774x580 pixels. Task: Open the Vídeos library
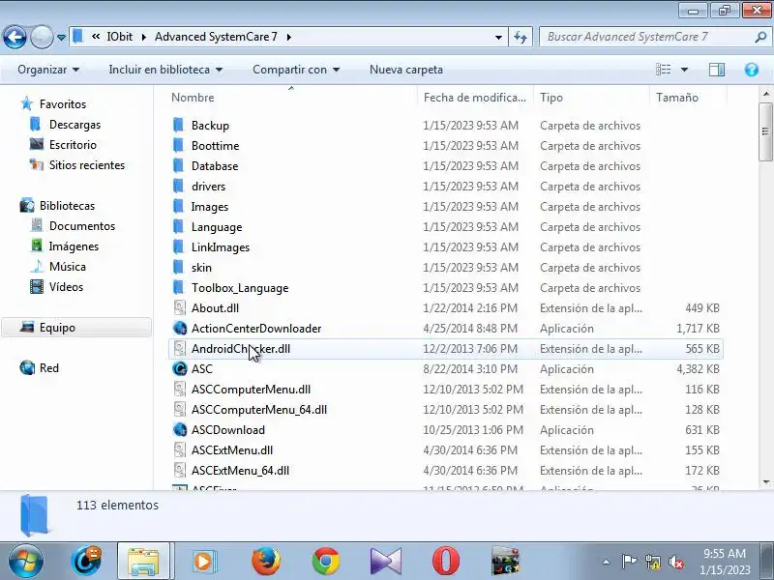(x=66, y=286)
